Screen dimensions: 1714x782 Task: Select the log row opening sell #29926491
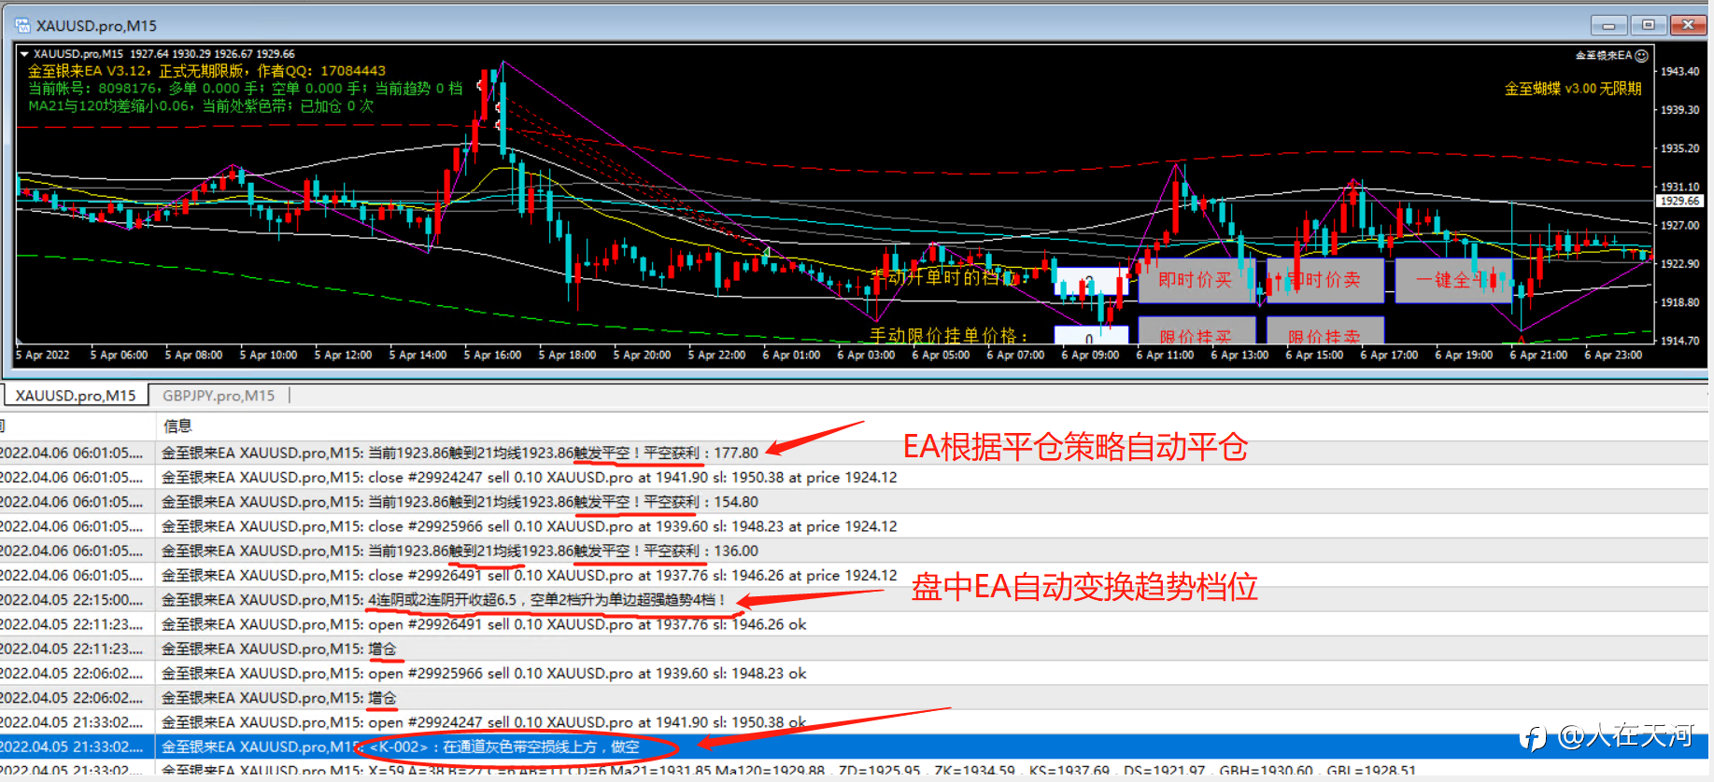[854, 624]
